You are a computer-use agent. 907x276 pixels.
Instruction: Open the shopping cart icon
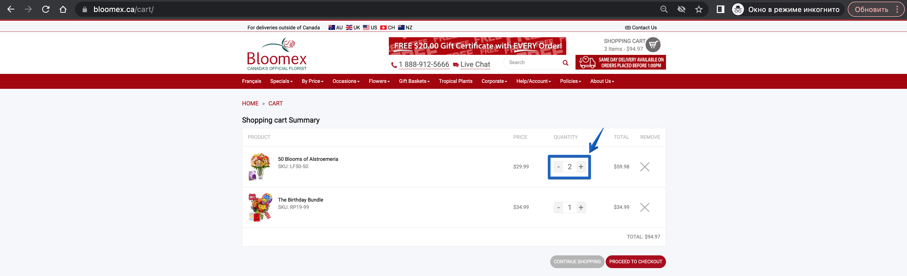tap(653, 45)
